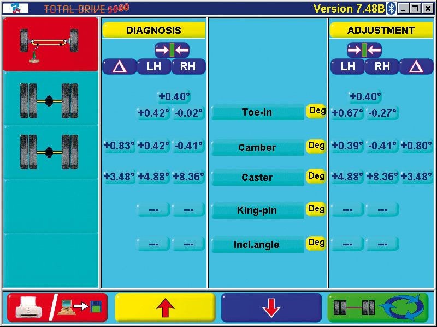Click the Adjustment total toe arrows icon
The width and height of the screenshot is (437, 327).
point(364,51)
